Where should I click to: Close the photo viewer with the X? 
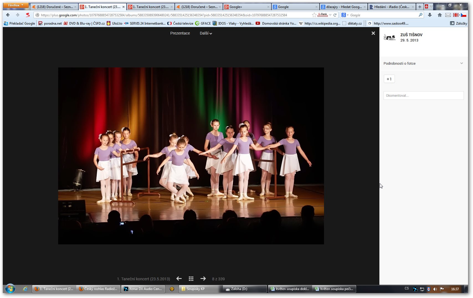coord(373,33)
